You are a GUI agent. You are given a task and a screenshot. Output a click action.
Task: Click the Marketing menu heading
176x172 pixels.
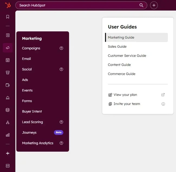click(x=32, y=38)
